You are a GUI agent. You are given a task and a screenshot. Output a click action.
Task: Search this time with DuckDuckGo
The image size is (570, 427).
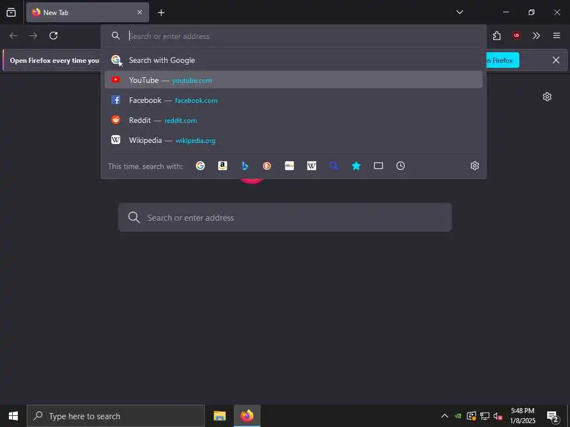pos(267,166)
